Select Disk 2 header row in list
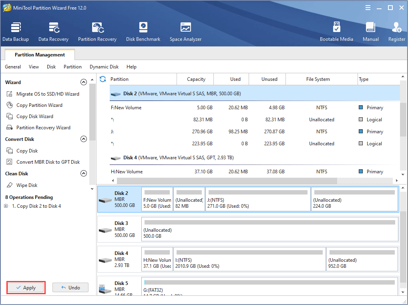This screenshot has height=305, width=408. [x=255, y=94]
